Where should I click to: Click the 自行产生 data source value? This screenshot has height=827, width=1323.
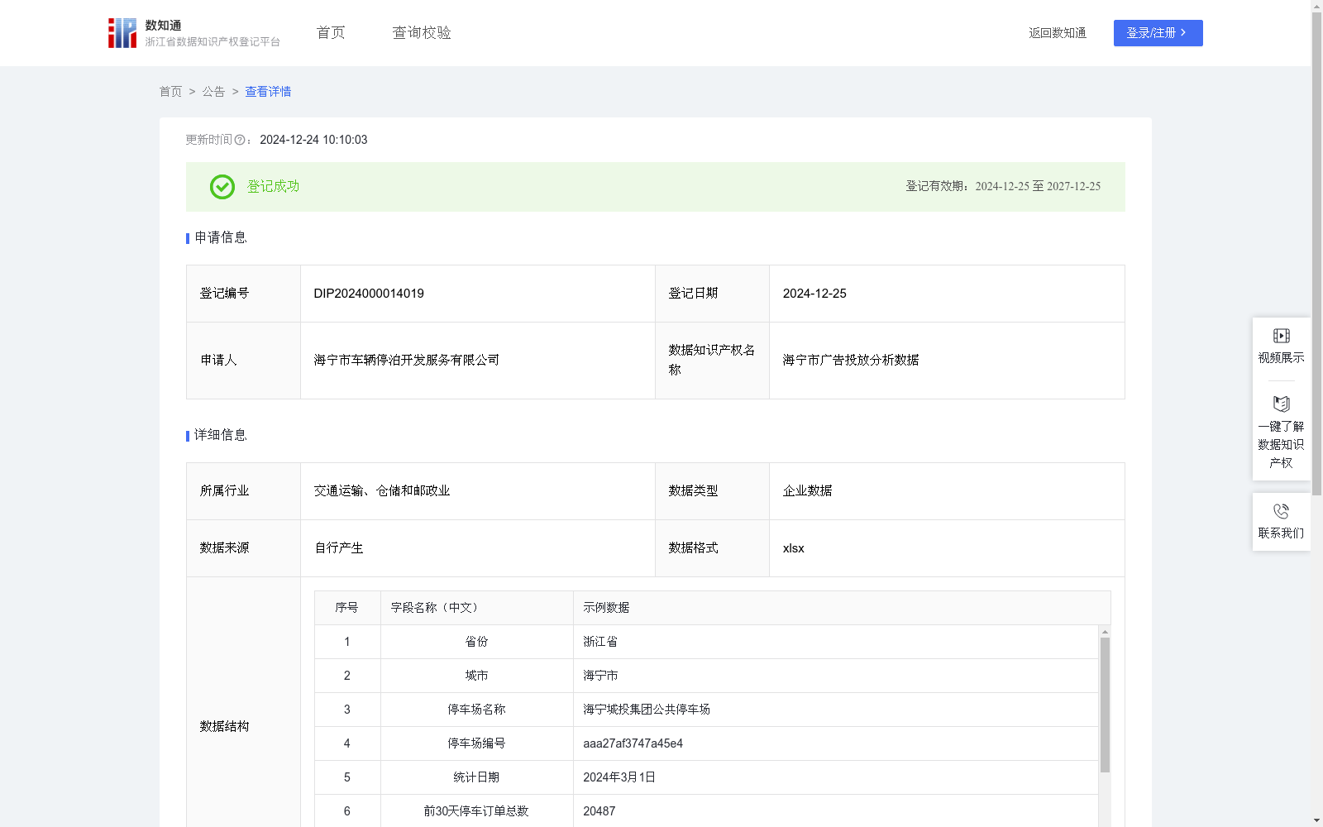[x=339, y=548]
